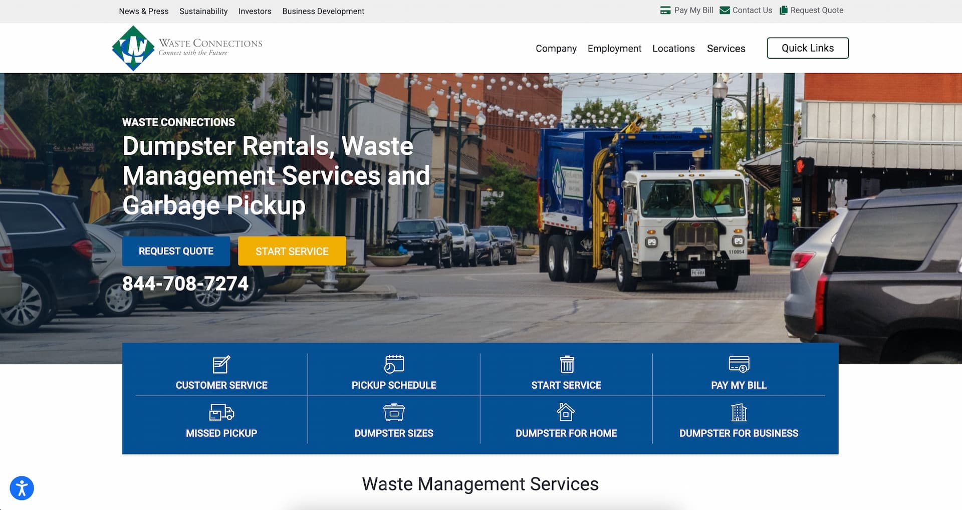Click the Dumpster Sizes bin icon
Viewport: 962px width, 510px height.
coord(394,412)
